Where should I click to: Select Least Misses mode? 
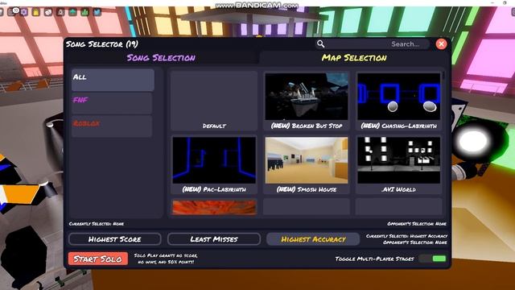pos(214,239)
